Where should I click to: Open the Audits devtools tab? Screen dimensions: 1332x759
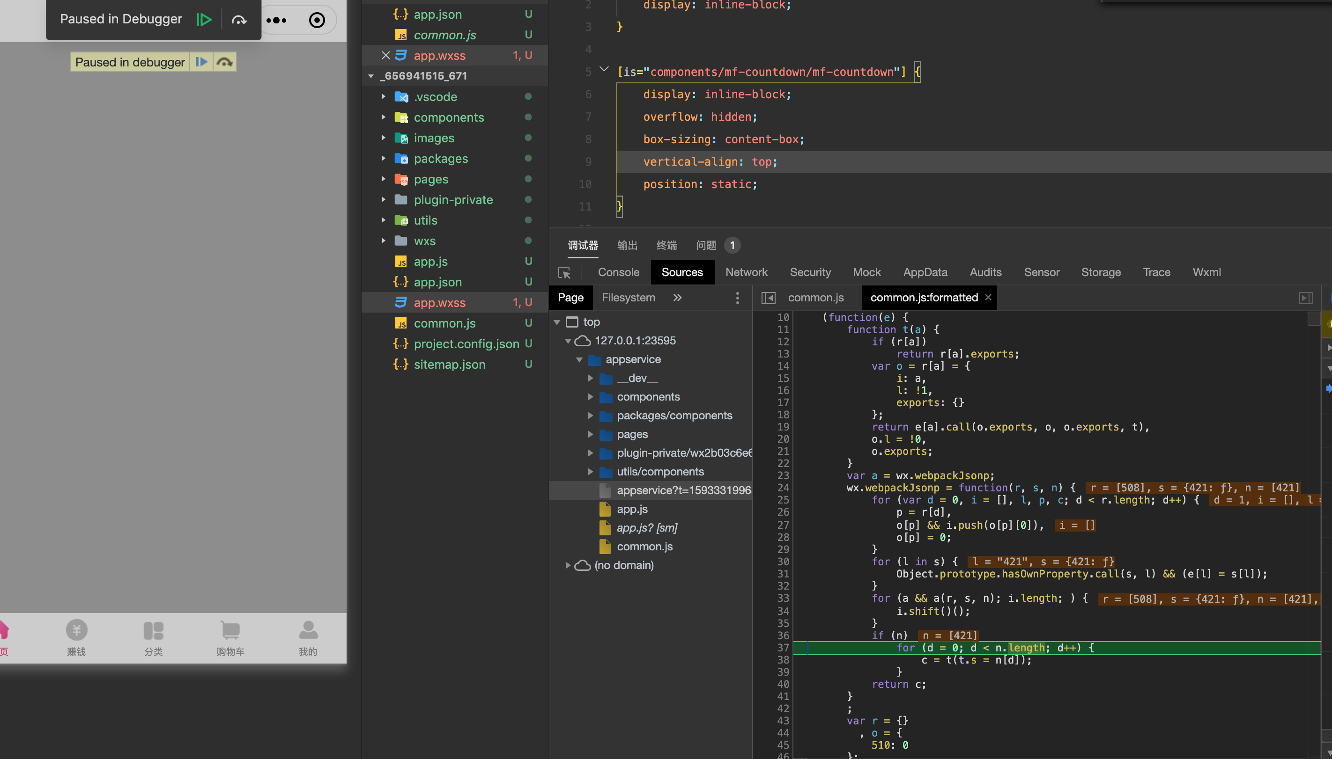[x=985, y=272]
